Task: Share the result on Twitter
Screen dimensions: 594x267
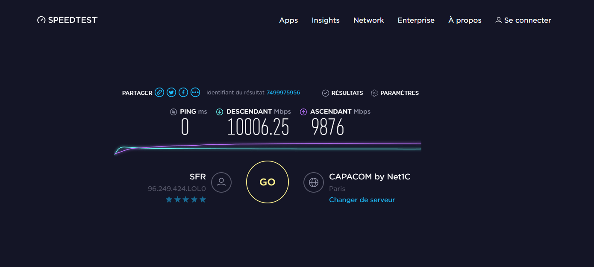Action: 171,92
